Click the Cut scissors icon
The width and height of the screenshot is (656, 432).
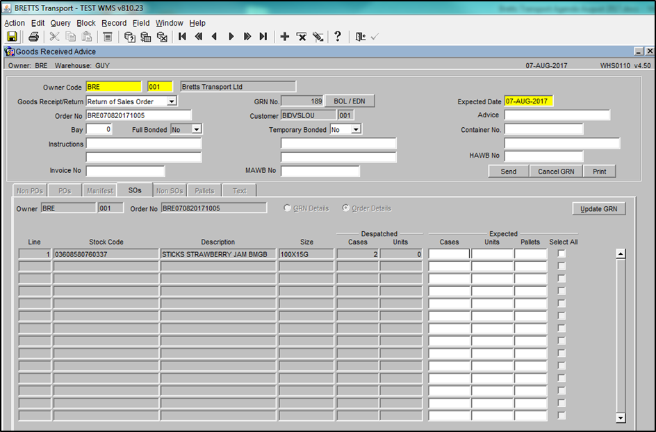coord(54,37)
